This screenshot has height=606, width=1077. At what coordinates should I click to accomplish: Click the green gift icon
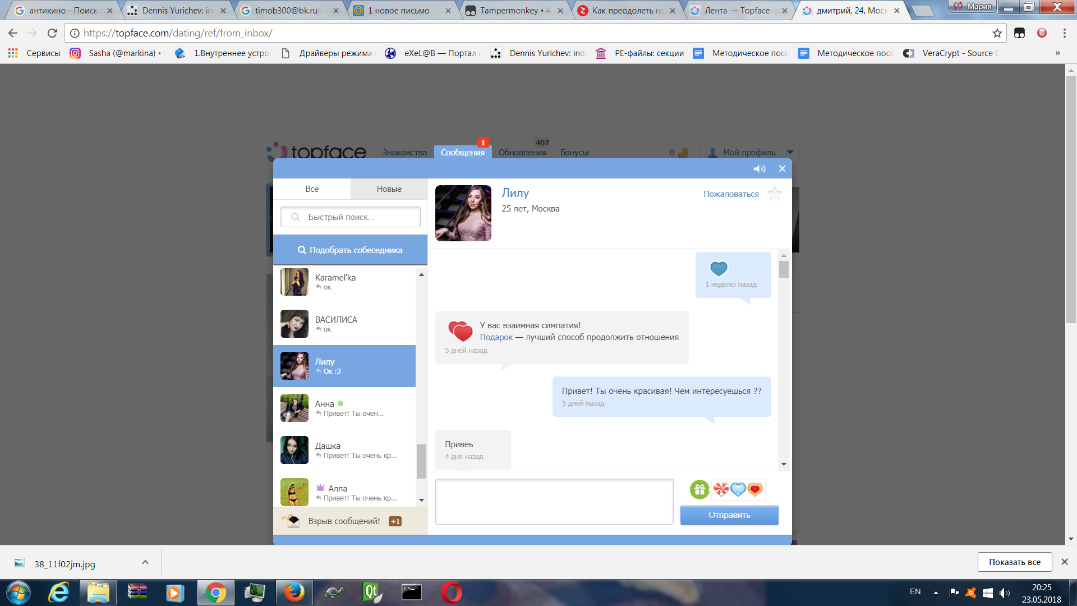tap(699, 490)
